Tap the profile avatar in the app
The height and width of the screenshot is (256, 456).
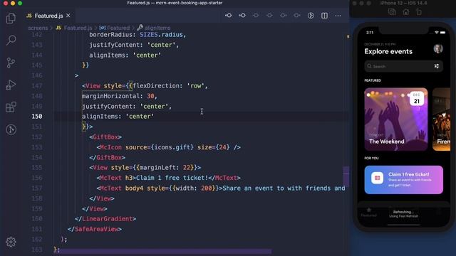pos(438,48)
